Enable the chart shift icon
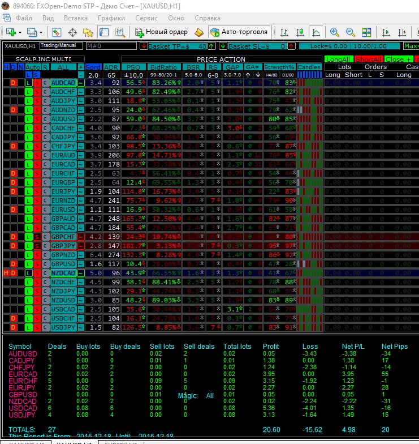419x444 pixels. coord(401,32)
